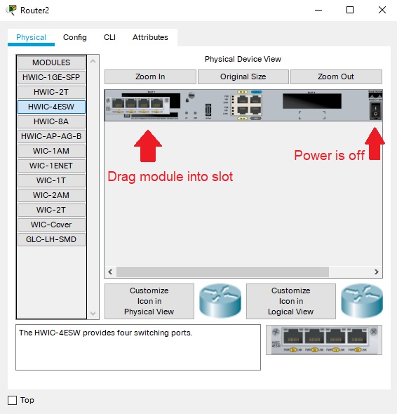Close the Router2 window

click(382, 10)
